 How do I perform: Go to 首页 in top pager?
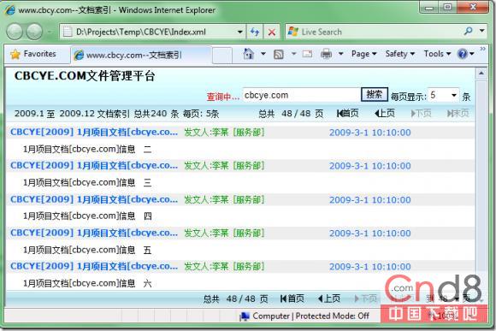click(x=347, y=113)
